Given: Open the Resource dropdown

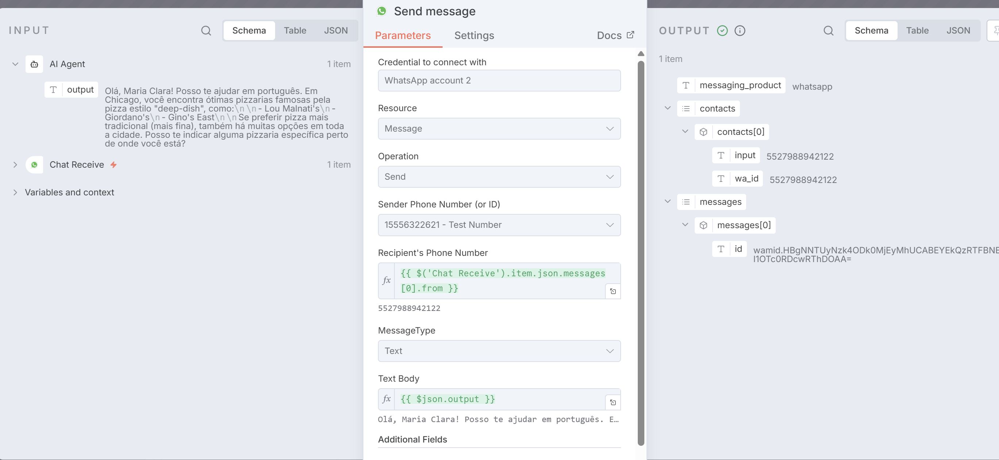Looking at the screenshot, I should (499, 129).
